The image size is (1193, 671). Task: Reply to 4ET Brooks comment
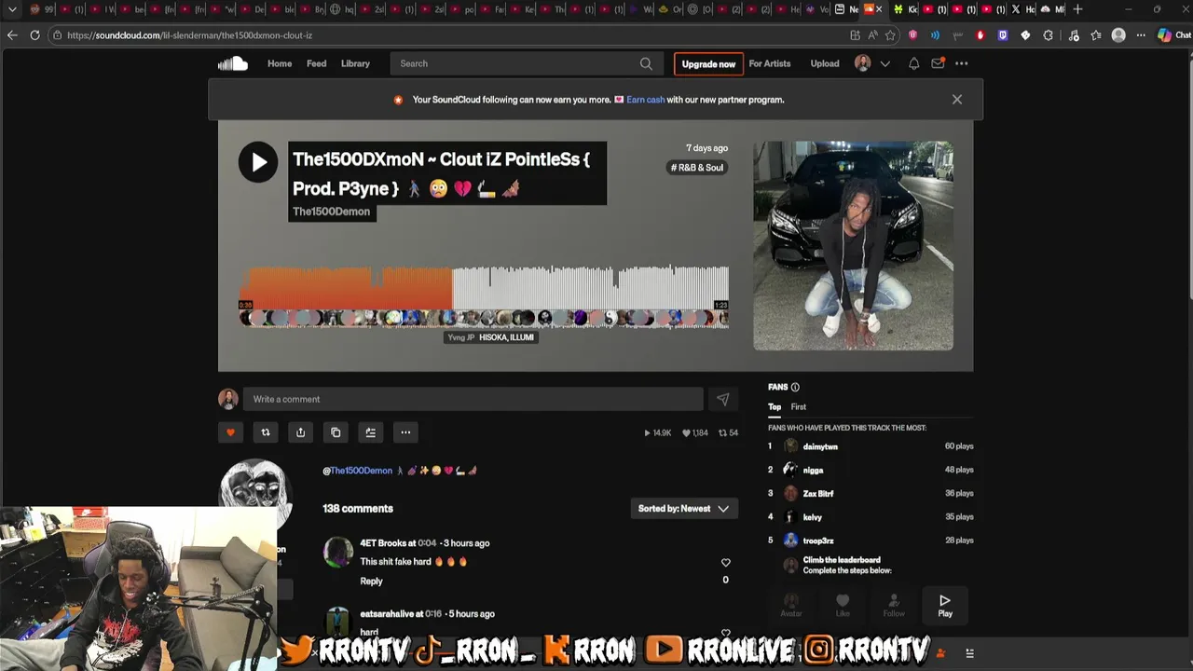pyautogui.click(x=371, y=582)
